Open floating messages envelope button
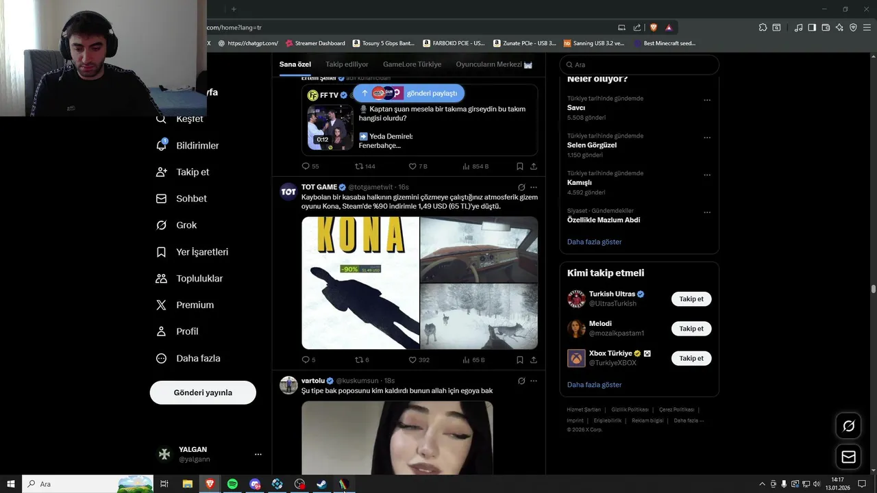 (x=848, y=457)
